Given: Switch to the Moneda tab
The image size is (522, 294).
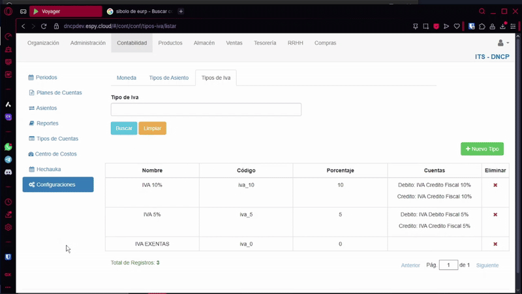Looking at the screenshot, I should [x=127, y=78].
